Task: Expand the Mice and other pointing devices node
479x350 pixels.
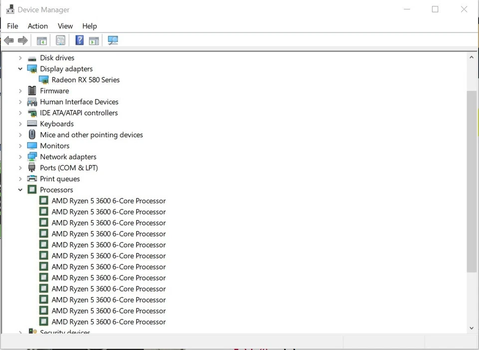Action: [20, 135]
